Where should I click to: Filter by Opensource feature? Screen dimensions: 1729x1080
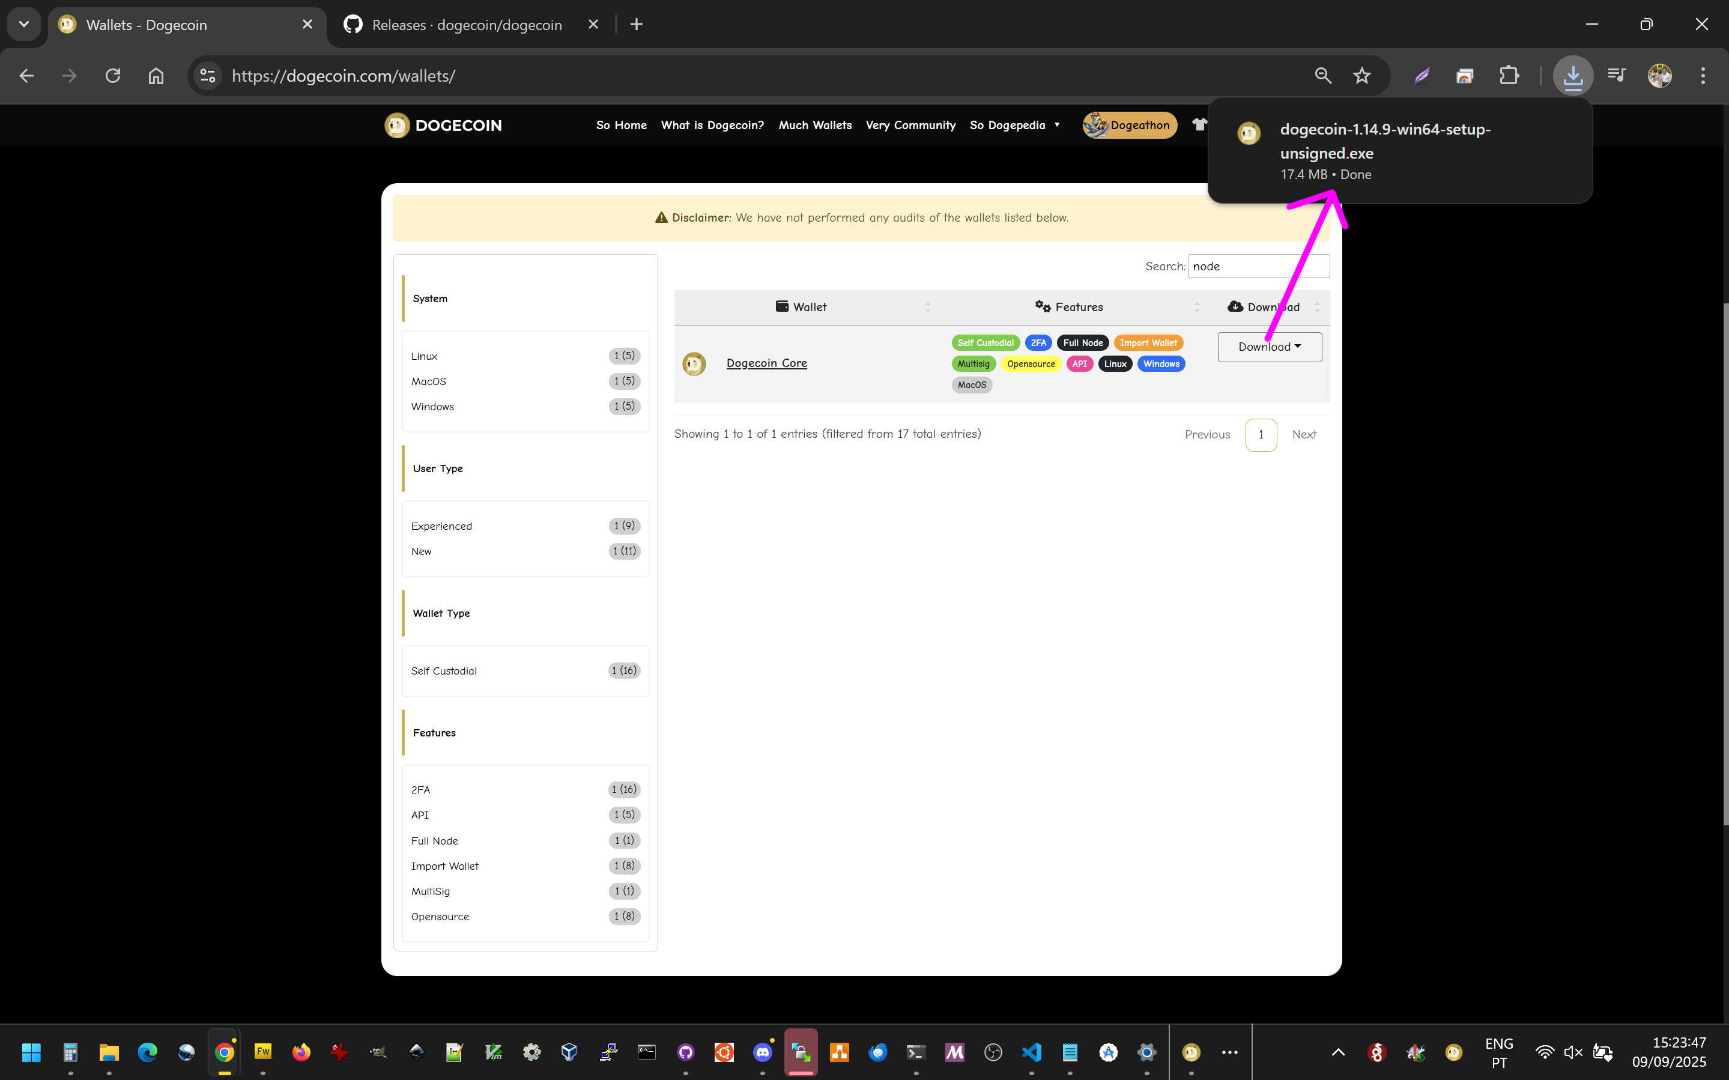coord(525,917)
